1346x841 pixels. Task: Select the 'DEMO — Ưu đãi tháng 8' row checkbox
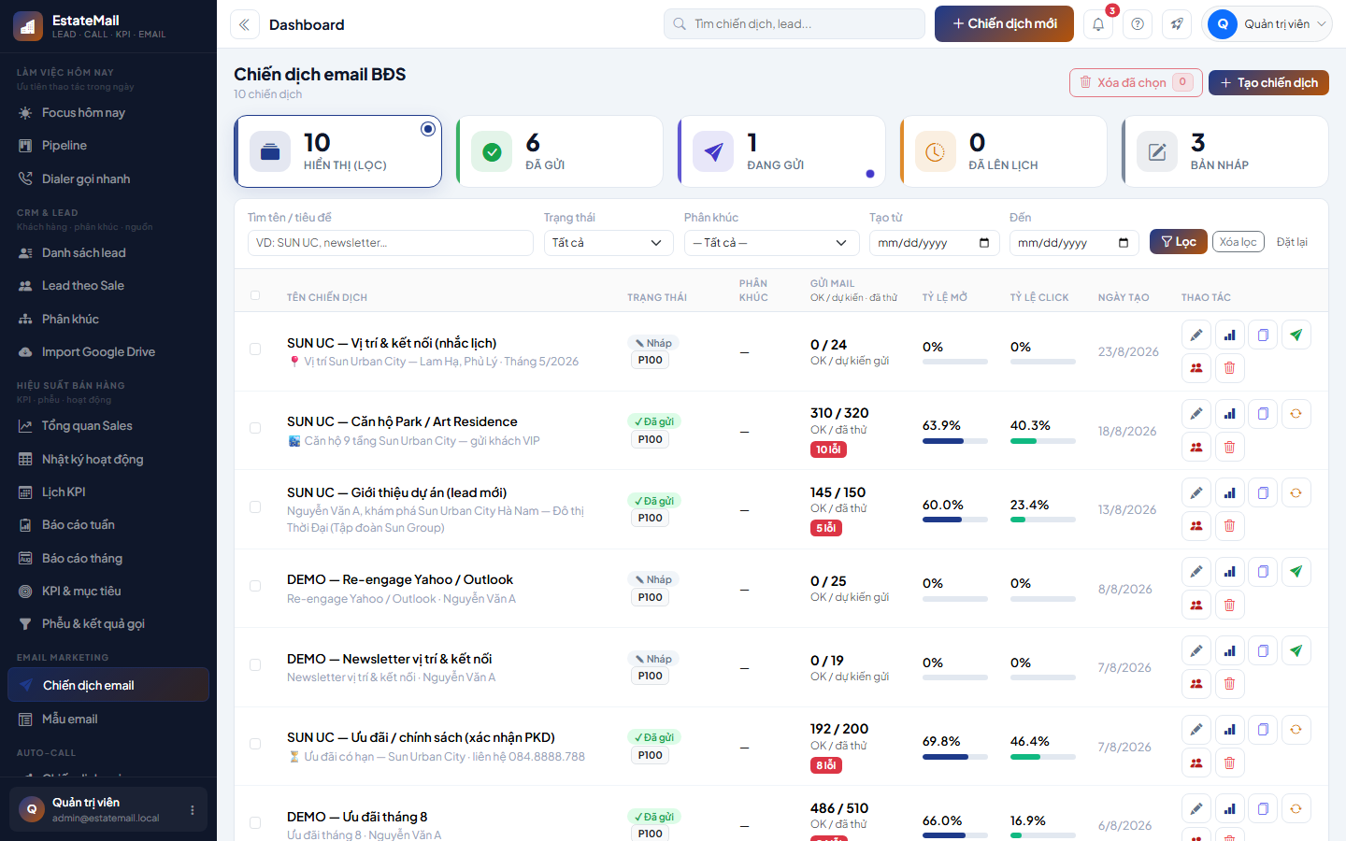pos(255,822)
